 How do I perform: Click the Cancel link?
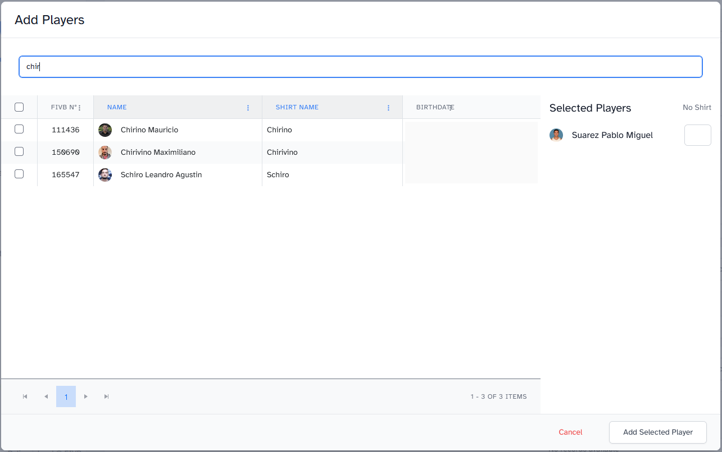[570, 432]
